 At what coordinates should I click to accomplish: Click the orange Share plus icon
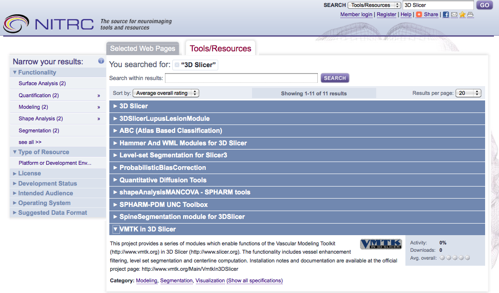419,15
